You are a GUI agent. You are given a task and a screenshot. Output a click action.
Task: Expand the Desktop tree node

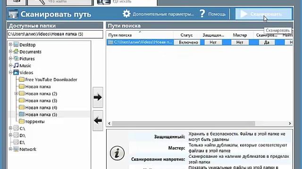[x=10, y=45]
